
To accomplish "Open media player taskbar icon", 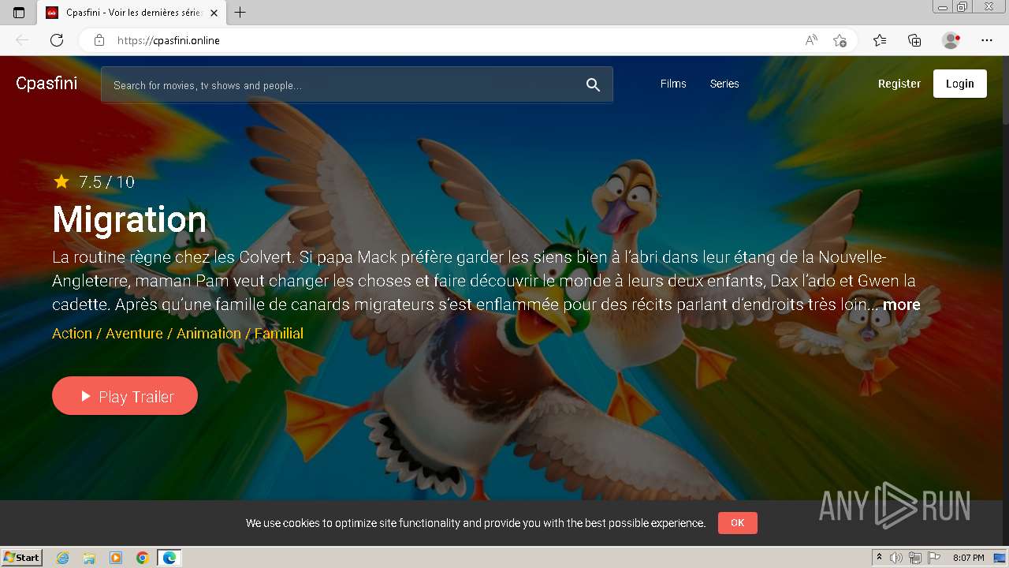I will click(x=116, y=558).
